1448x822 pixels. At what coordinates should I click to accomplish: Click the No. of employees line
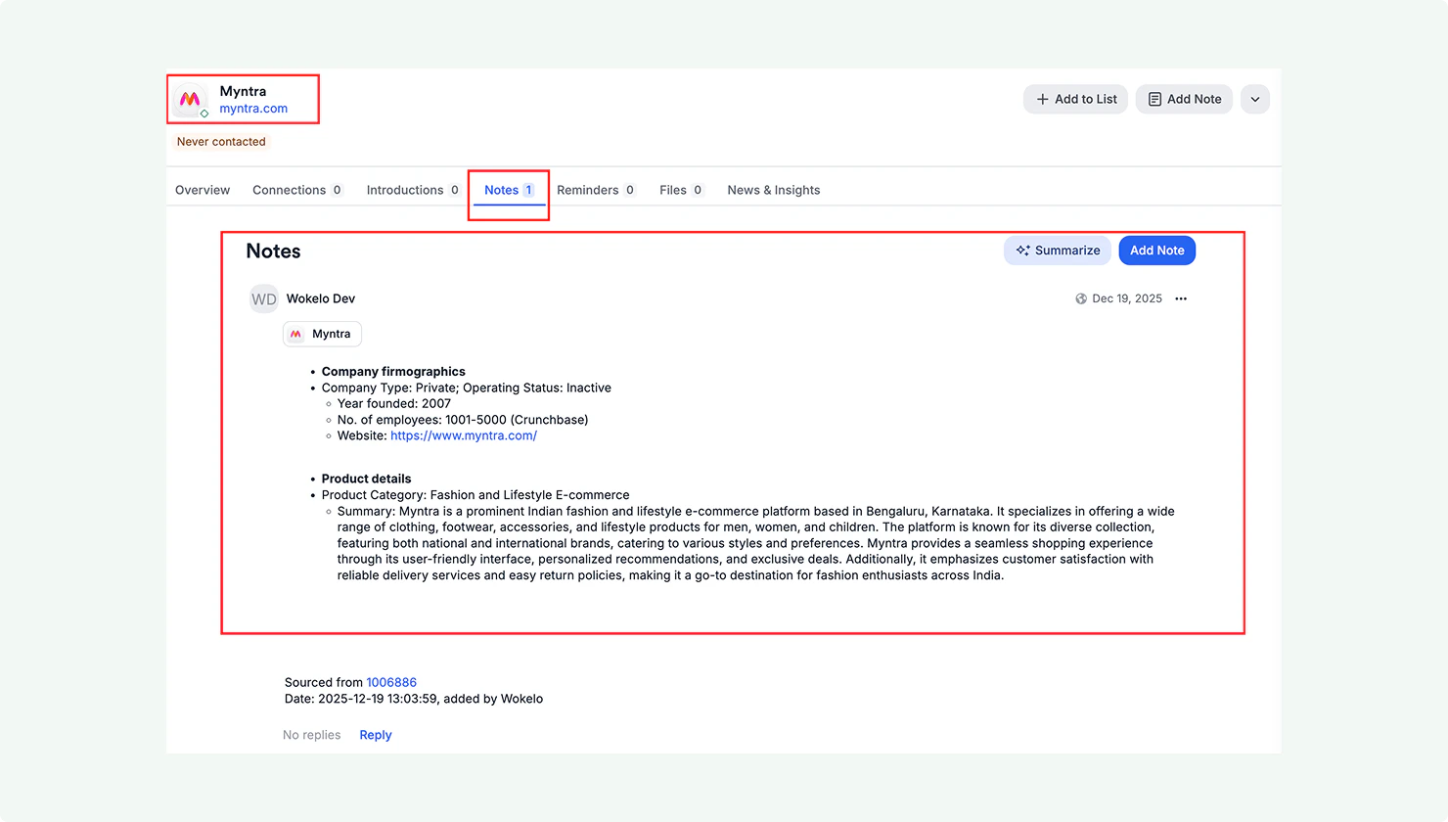pyautogui.click(x=463, y=420)
